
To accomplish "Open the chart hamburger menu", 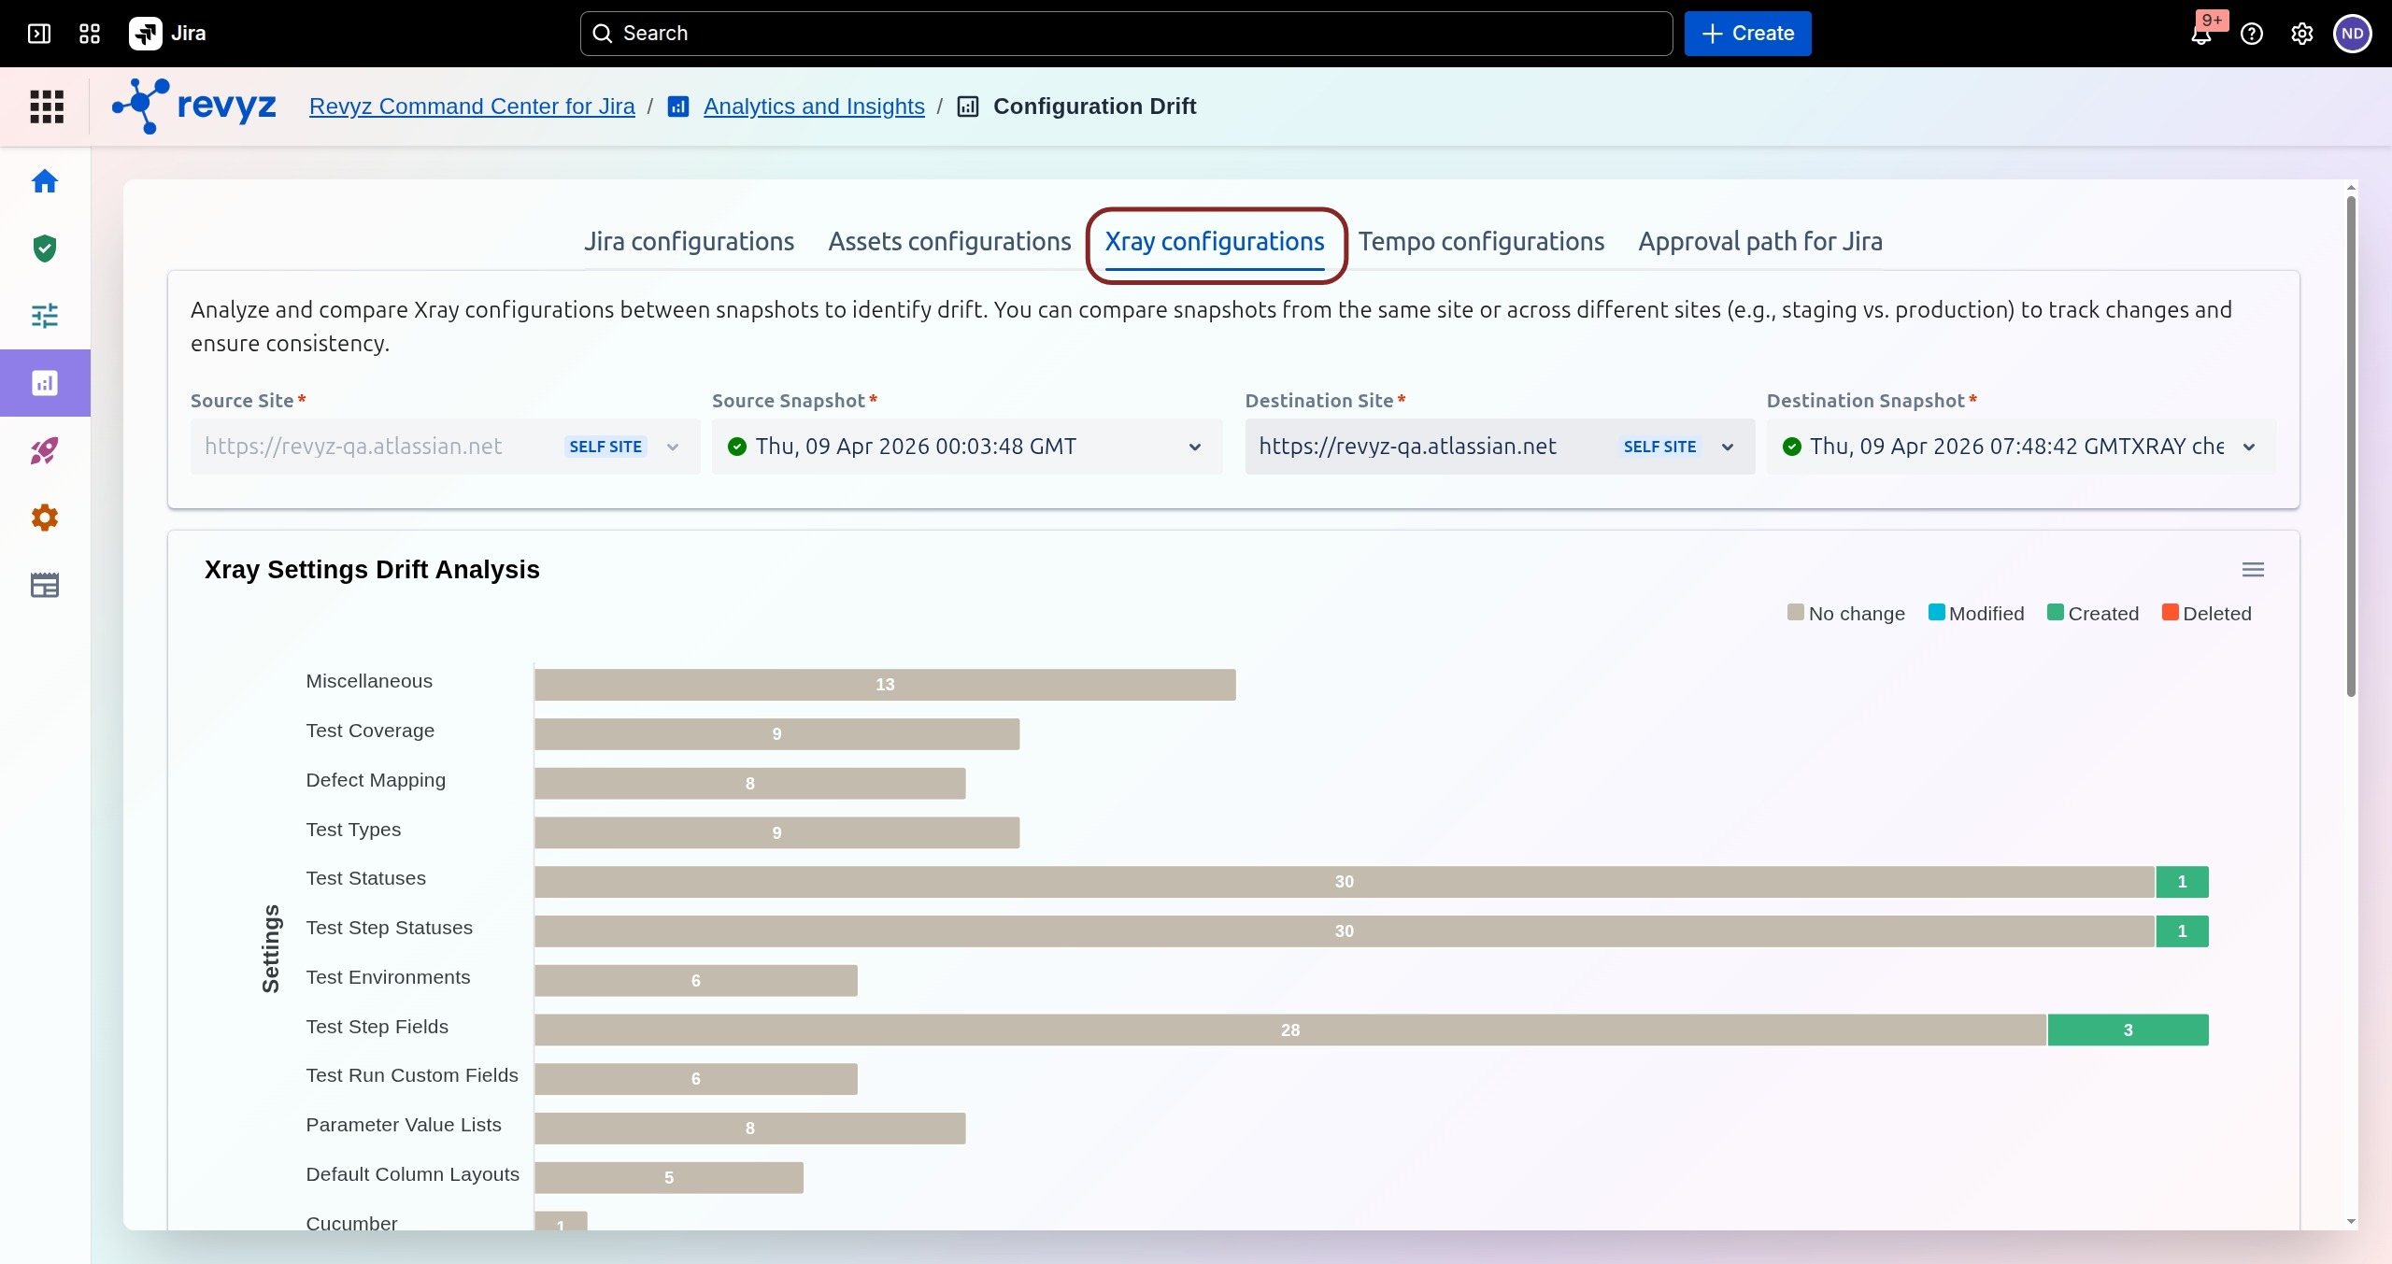I will click(x=2253, y=570).
